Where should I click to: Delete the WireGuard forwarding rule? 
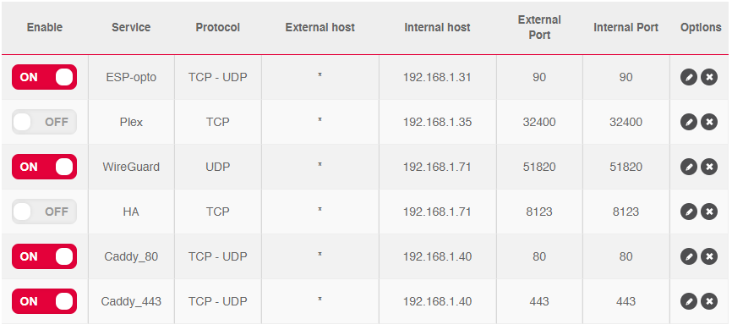[x=709, y=167]
